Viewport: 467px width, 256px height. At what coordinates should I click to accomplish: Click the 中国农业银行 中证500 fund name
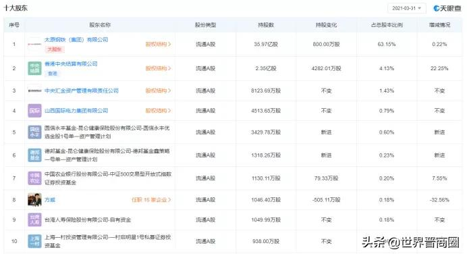108,178
